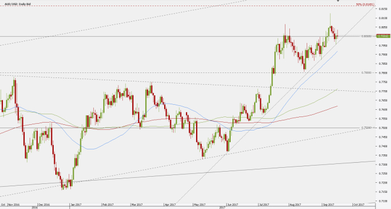Click the 0.75000 horizontal level label
This screenshot has width=391, height=209.
tap(366, 128)
